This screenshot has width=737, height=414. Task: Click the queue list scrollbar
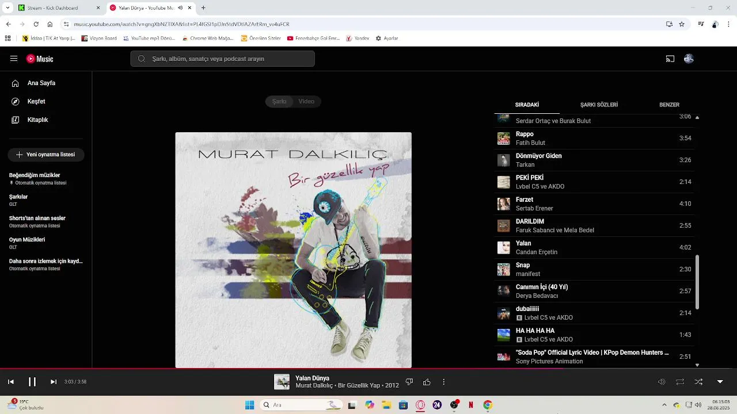tap(697, 282)
